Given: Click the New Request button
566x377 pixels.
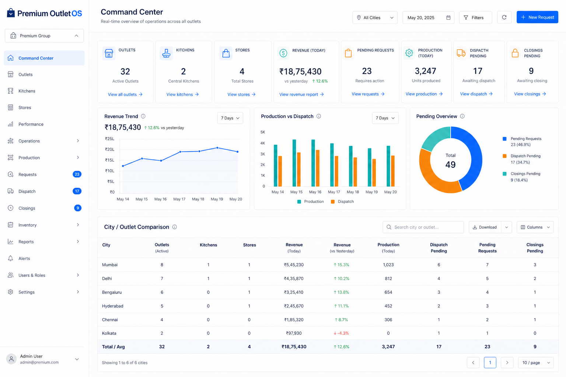Looking at the screenshot, I should (537, 17).
